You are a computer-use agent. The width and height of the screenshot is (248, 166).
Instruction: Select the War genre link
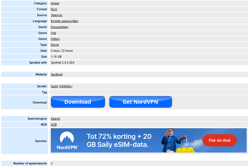53,33
